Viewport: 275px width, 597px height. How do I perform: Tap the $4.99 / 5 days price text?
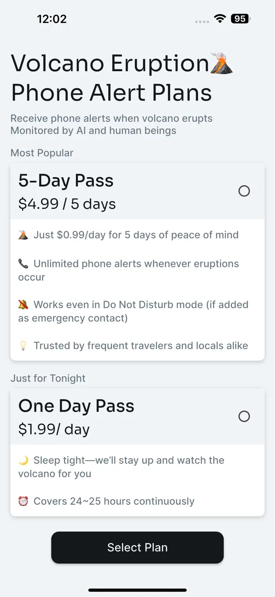(67, 204)
